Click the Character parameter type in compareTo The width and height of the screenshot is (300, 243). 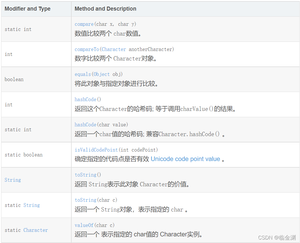click(114, 49)
